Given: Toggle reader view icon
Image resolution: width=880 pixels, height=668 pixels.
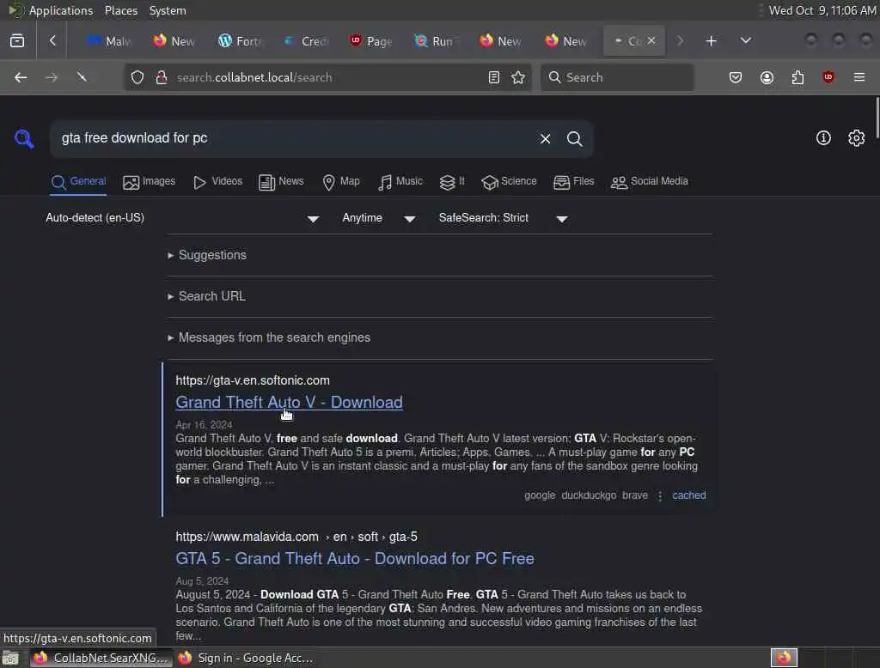Looking at the screenshot, I should (494, 77).
